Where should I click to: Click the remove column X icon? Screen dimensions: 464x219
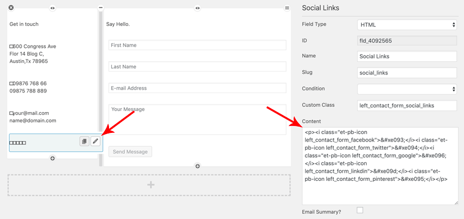tap(11, 8)
